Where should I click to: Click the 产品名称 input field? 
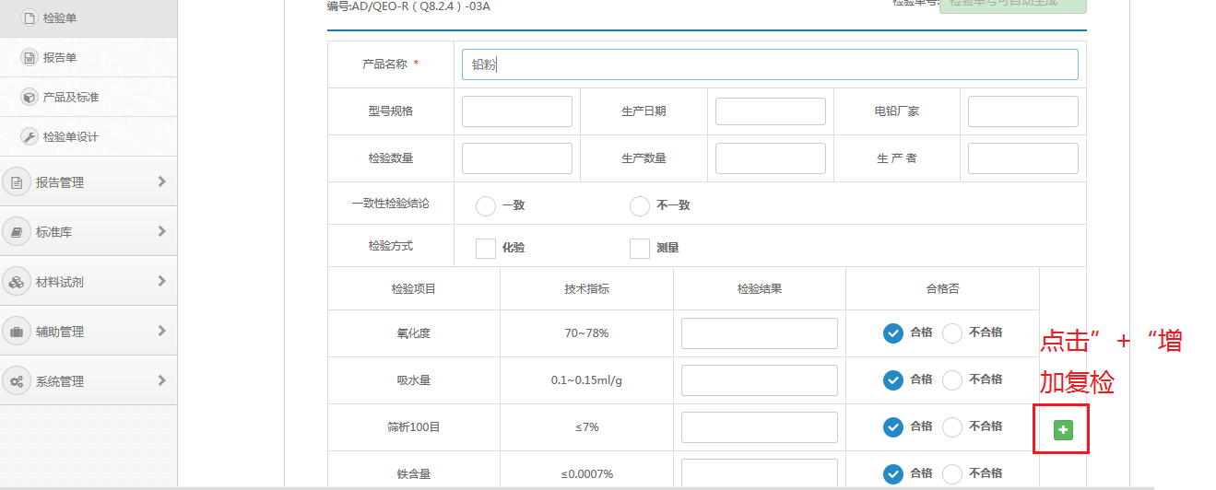[770, 64]
